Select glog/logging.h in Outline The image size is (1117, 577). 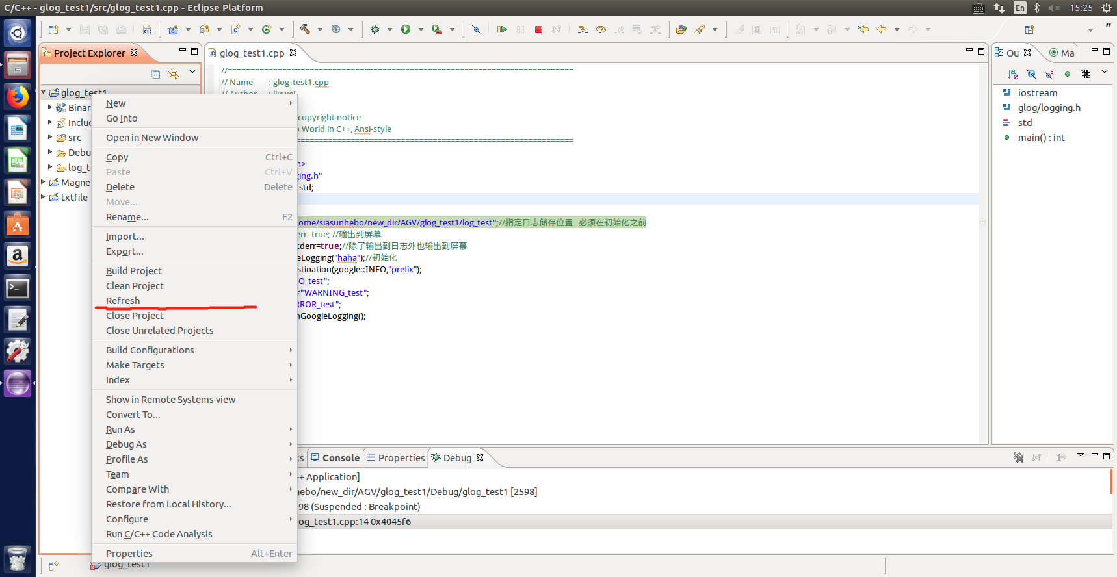pyautogui.click(x=1049, y=108)
